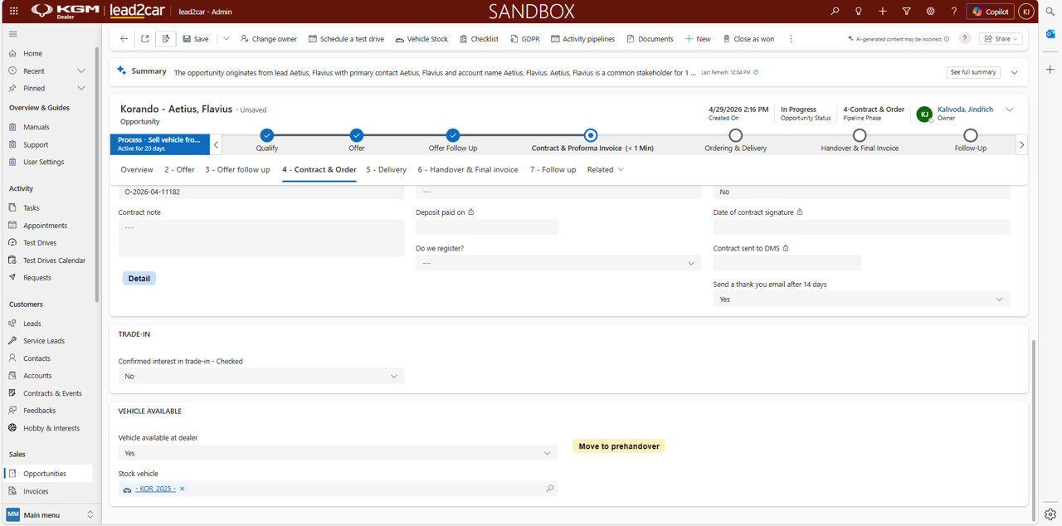Expand the Save options dropdown arrow
1062x526 pixels.
click(x=227, y=39)
